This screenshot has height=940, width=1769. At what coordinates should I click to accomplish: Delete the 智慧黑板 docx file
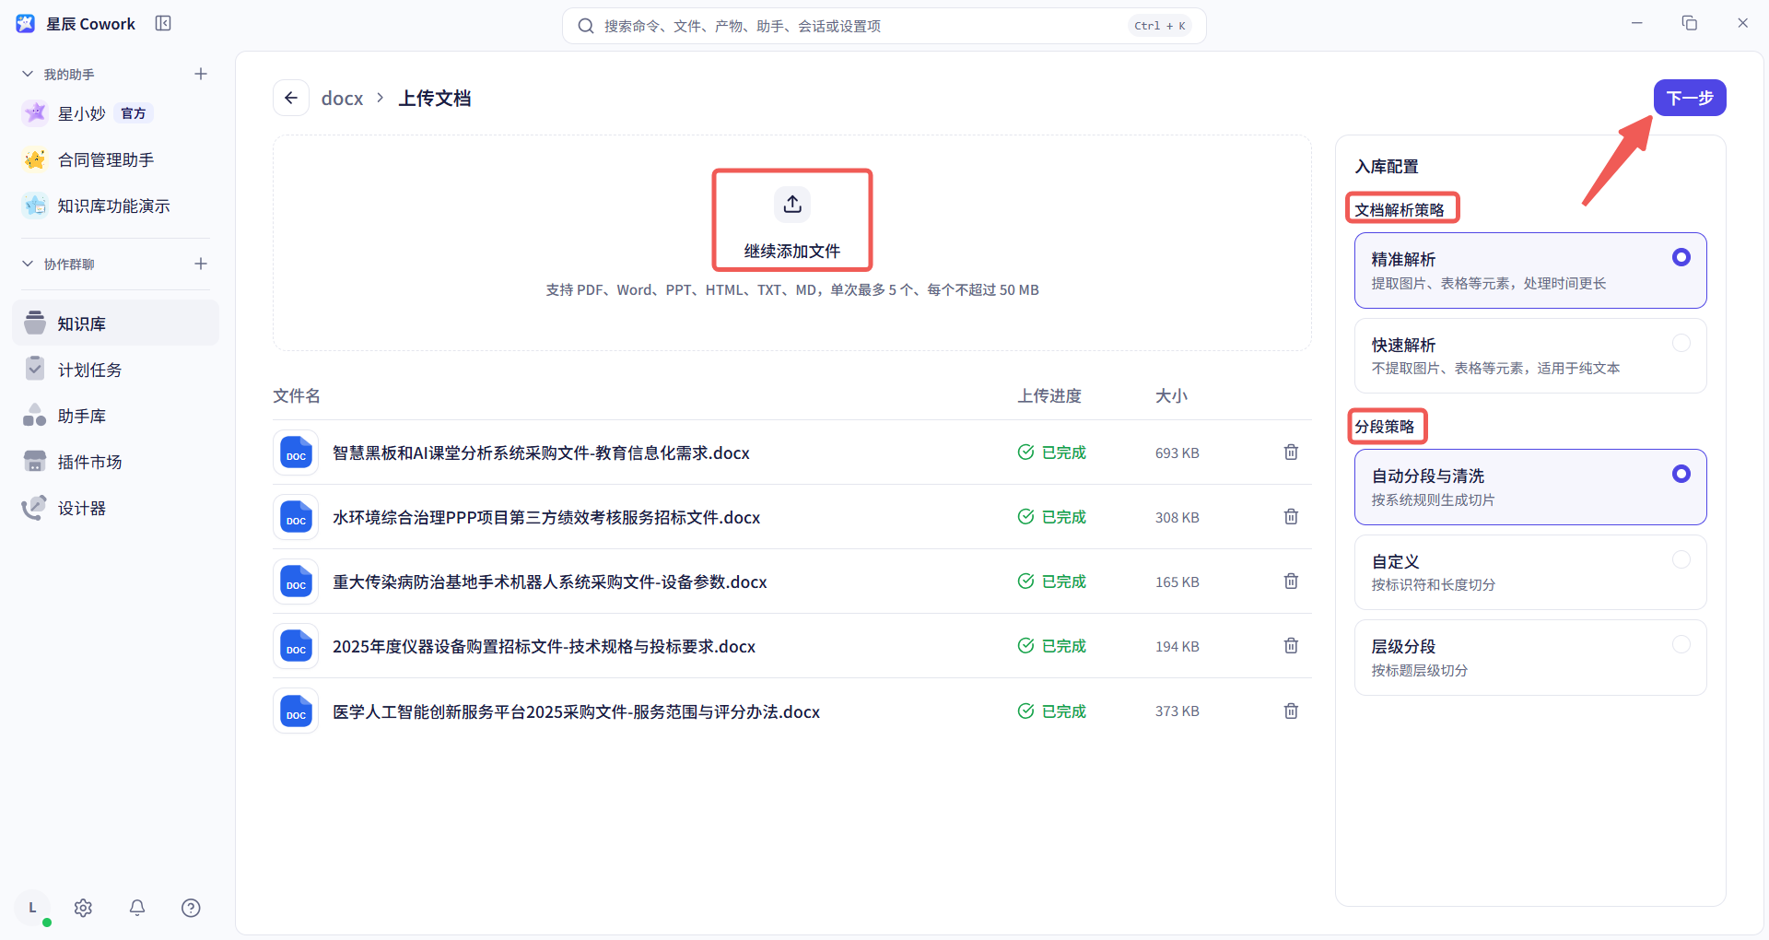click(1291, 452)
